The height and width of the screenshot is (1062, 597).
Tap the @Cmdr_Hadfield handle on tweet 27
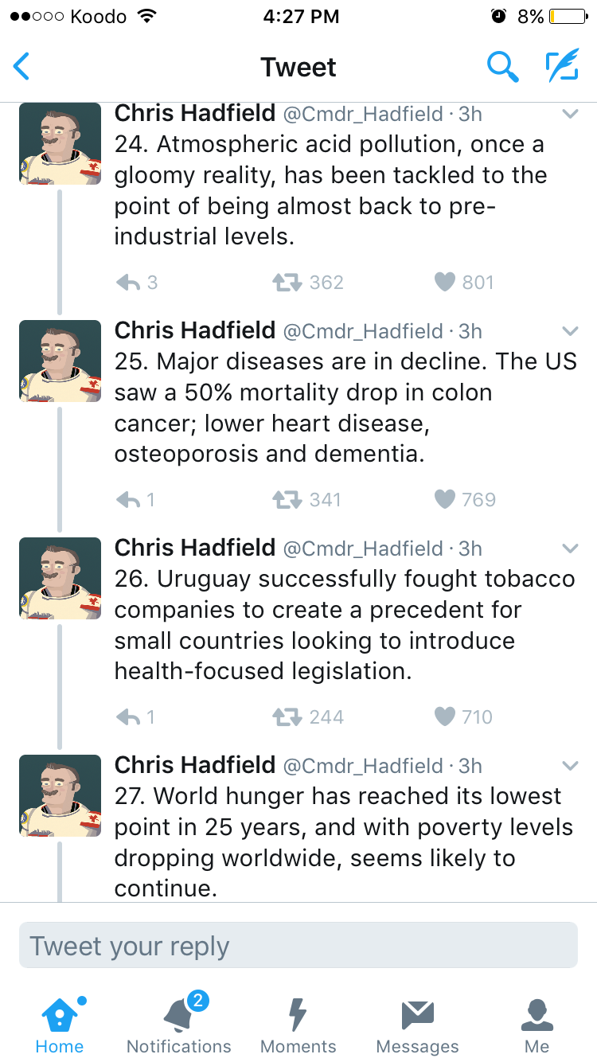[x=363, y=766]
